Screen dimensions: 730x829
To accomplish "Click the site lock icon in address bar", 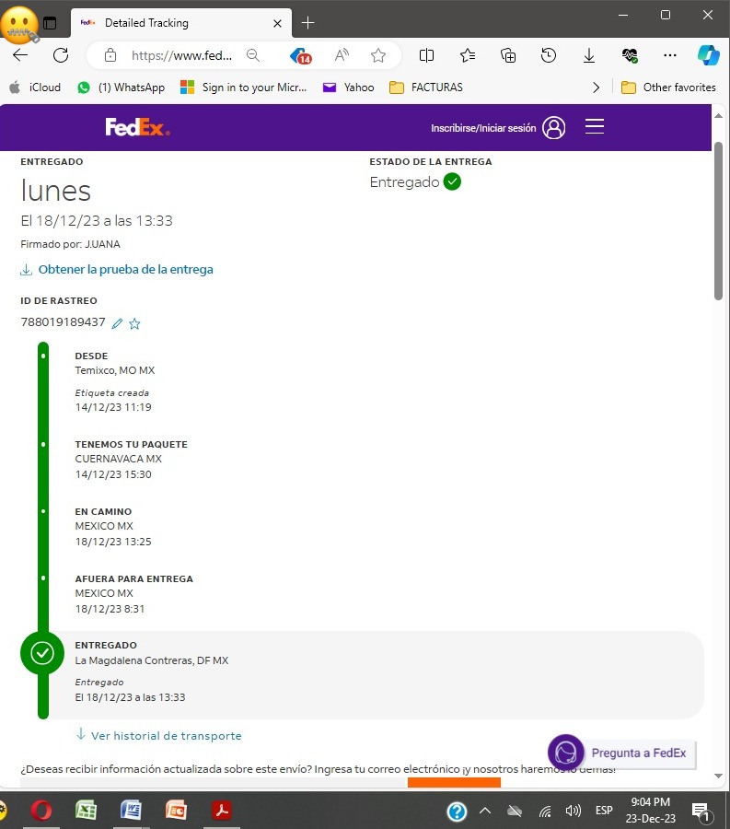I will [x=110, y=55].
